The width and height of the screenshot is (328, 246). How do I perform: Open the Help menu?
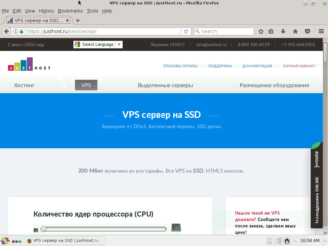pyautogui.click(x=107, y=11)
